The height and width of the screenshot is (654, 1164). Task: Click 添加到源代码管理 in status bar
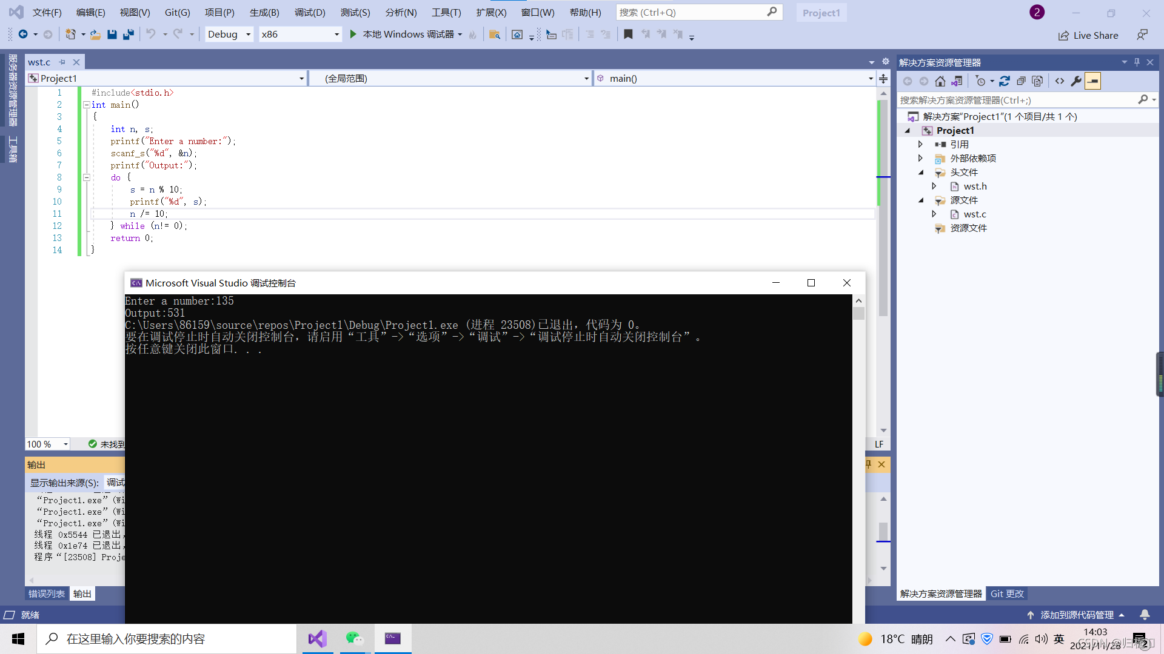[1077, 615]
